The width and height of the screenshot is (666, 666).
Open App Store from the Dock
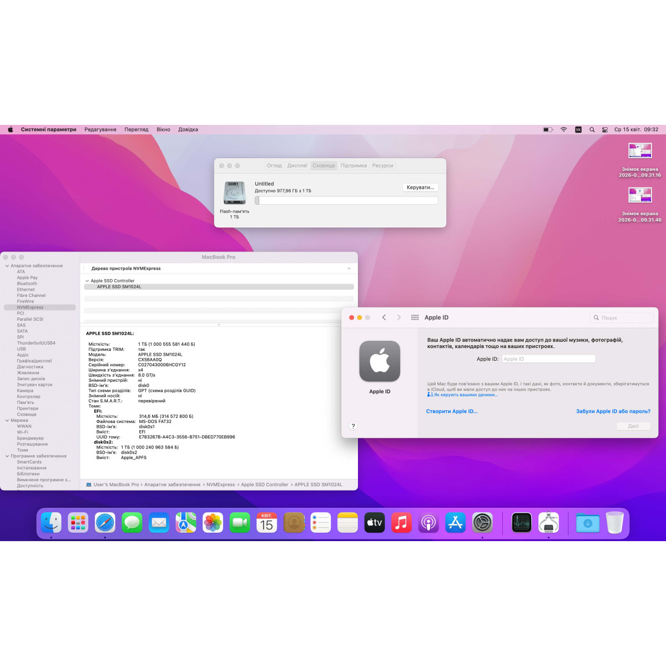point(455,522)
